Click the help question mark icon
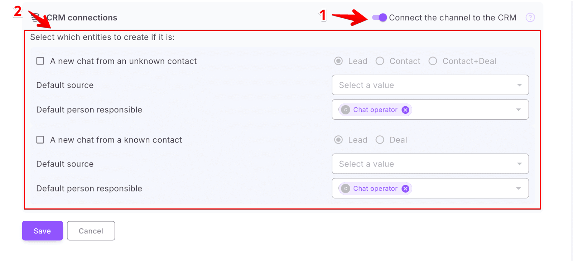Image resolution: width=573 pixels, height=261 pixels. (x=530, y=18)
